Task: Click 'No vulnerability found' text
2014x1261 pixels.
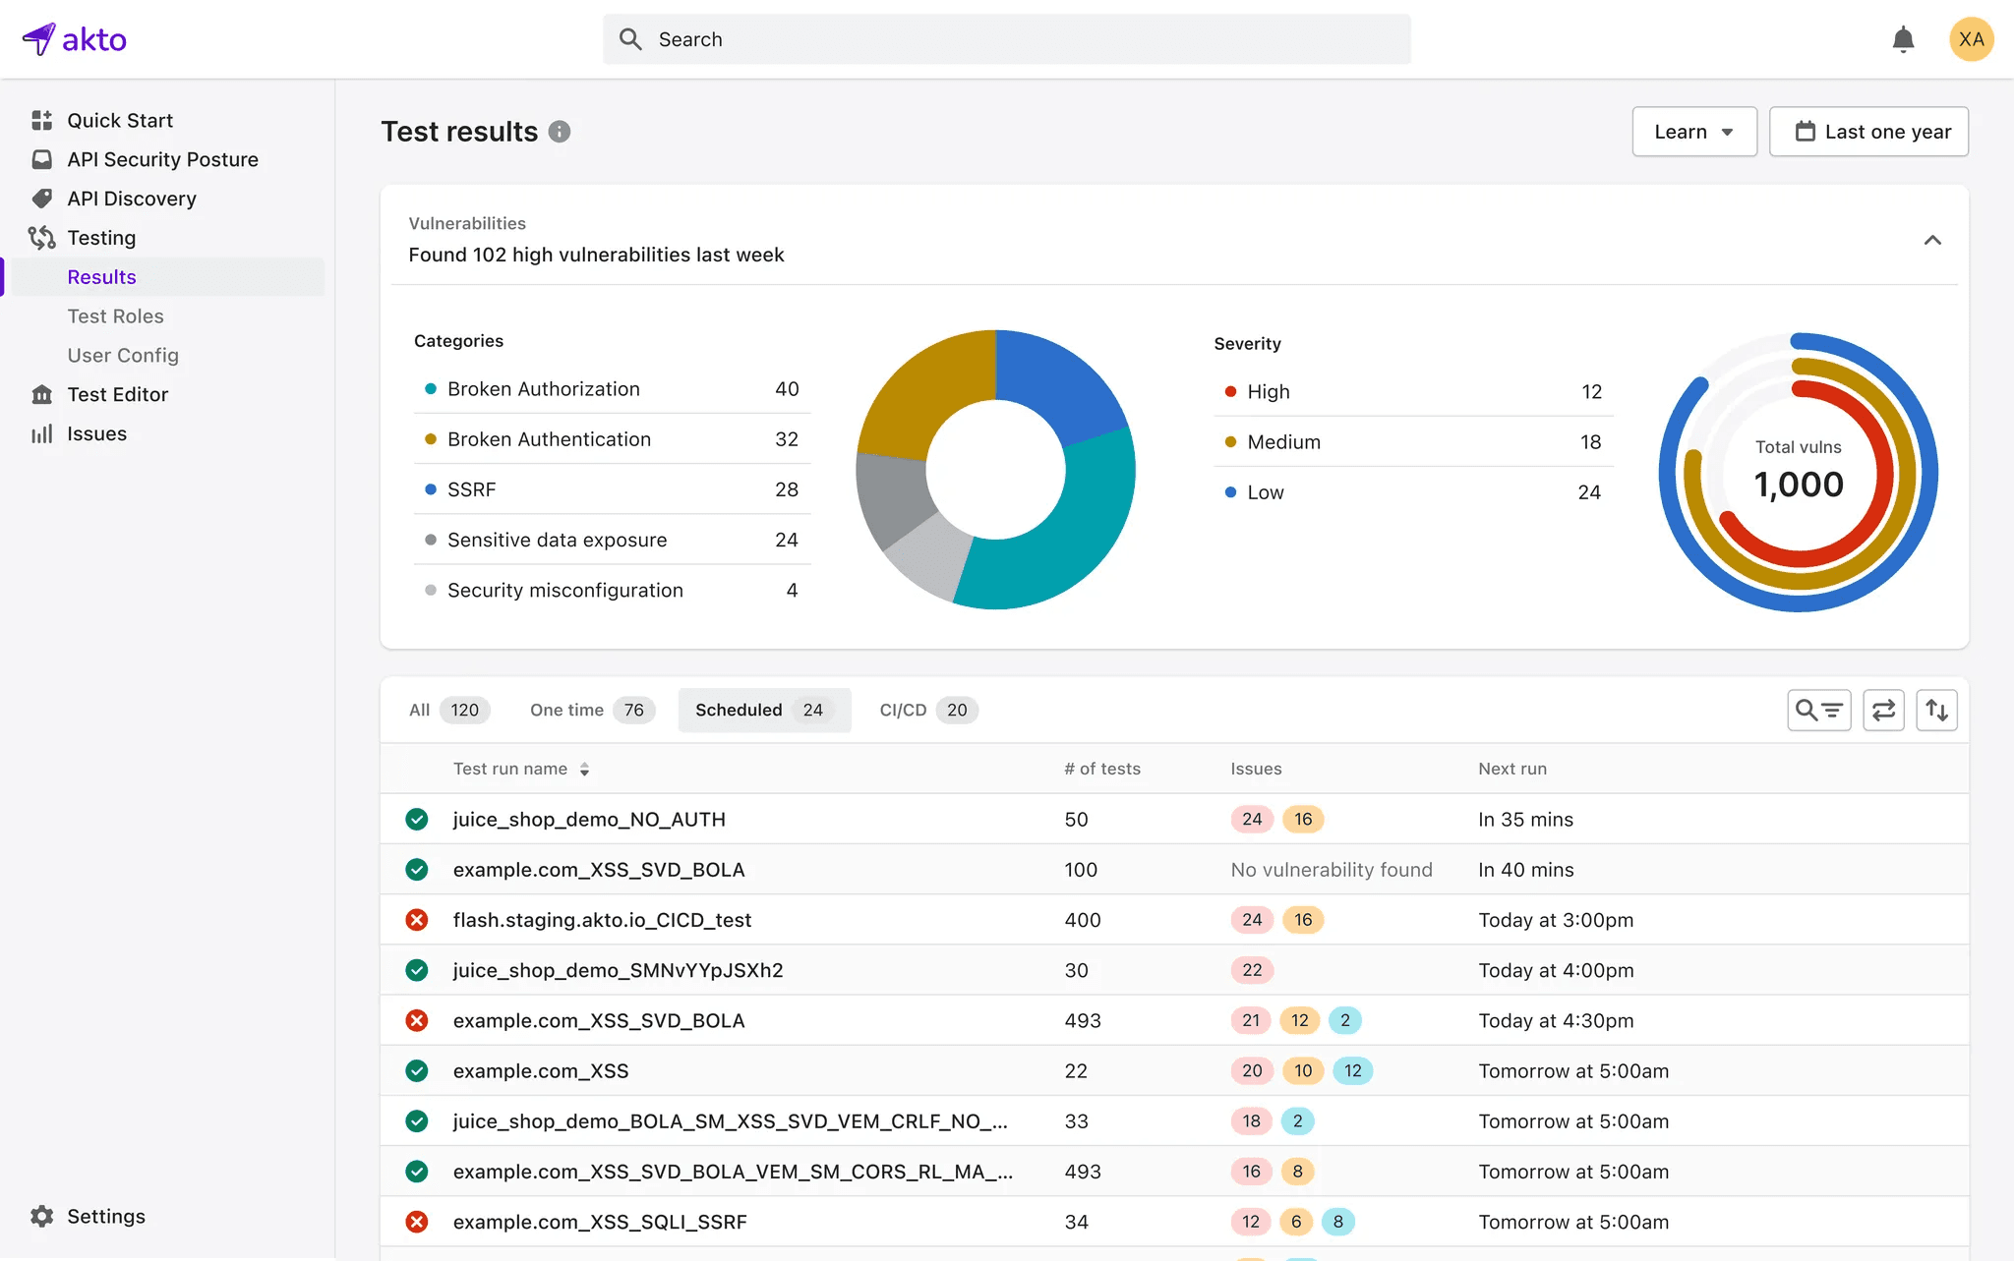Action: (1332, 870)
